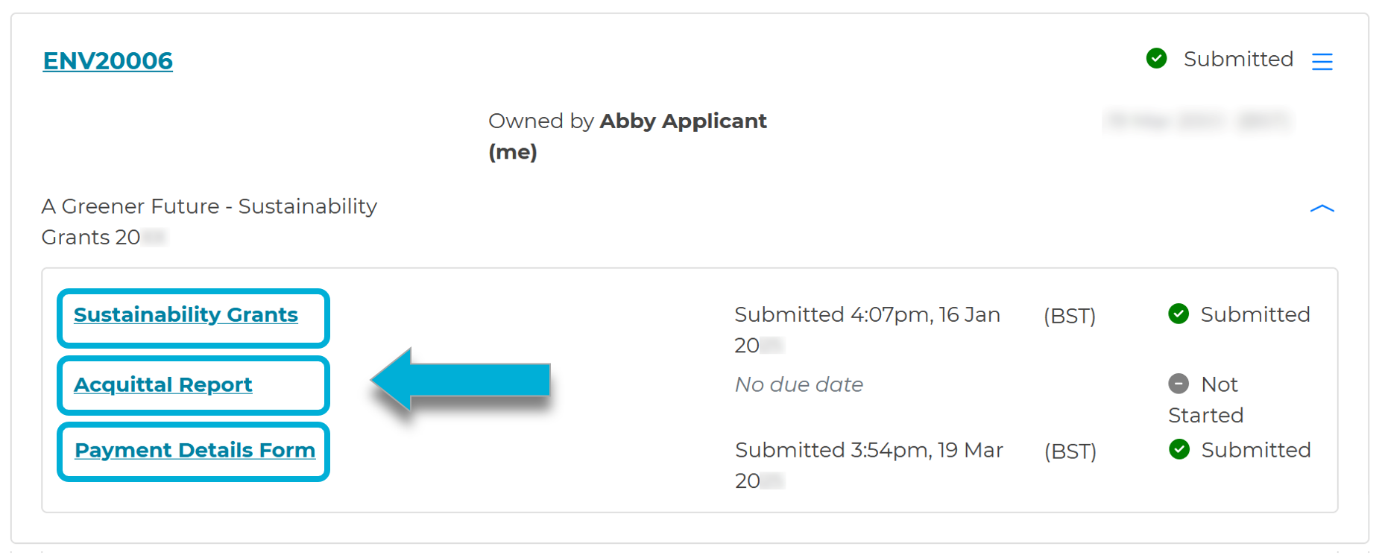Image resolution: width=1385 pixels, height=555 pixels.
Task: Open the ENV20006 application link
Action: tap(107, 60)
